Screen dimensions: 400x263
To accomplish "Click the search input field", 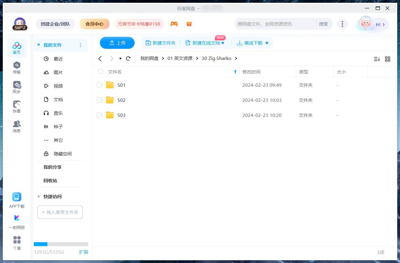I will [x=275, y=24].
